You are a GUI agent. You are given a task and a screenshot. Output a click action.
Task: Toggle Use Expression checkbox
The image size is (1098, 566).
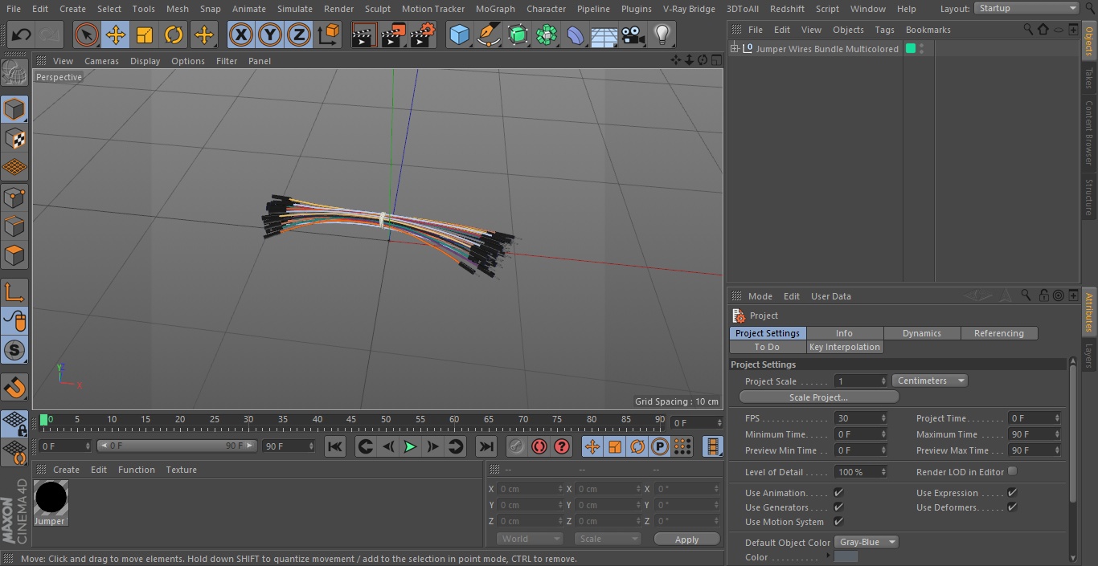(x=1012, y=492)
